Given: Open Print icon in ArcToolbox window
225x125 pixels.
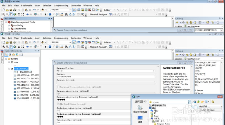Looking at the screenshot, I should click(15, 10).
